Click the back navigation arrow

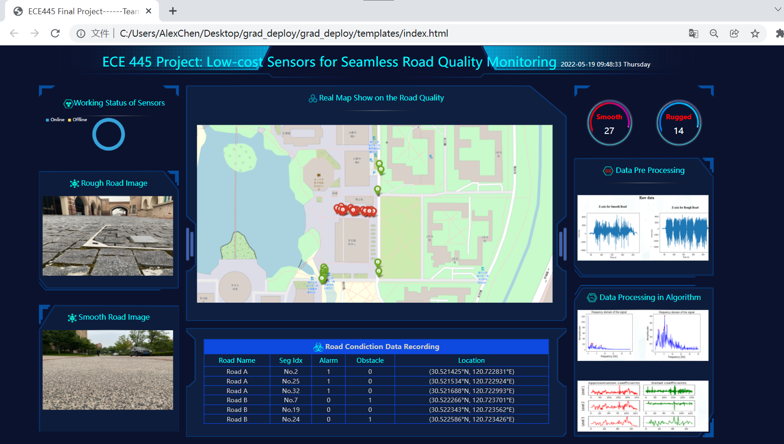(14, 33)
